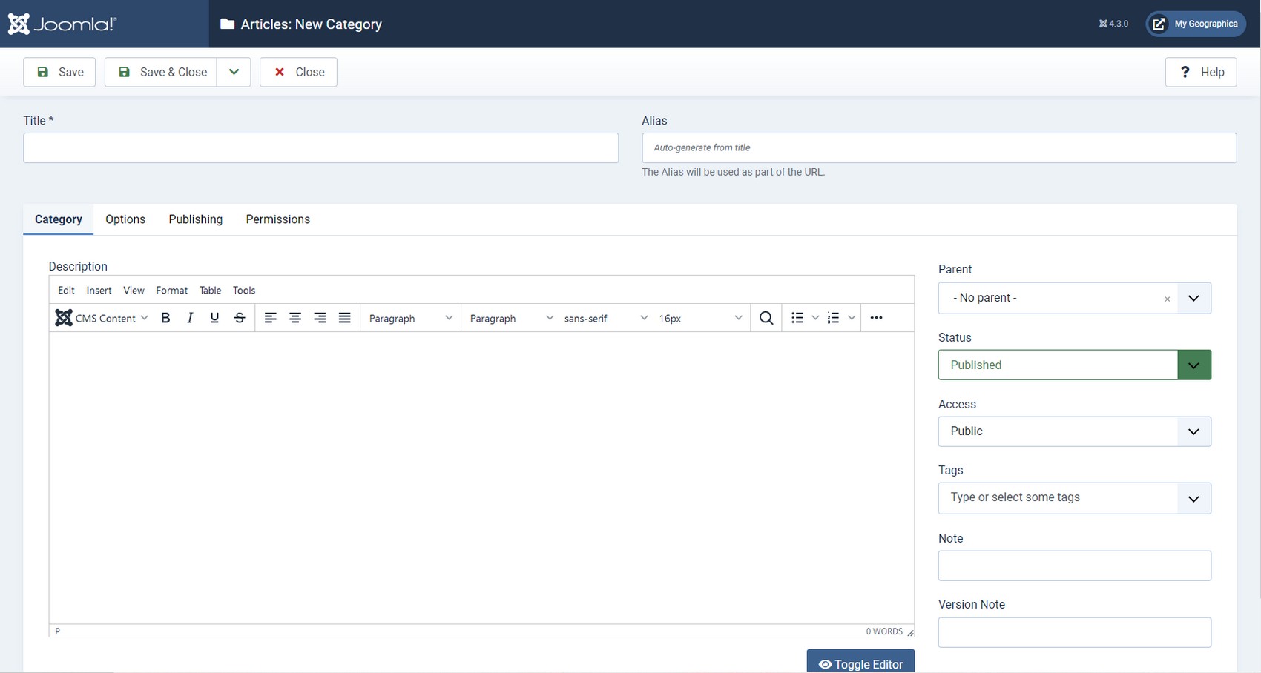Switch to the Category tab
The image size is (1261, 673).
coord(59,219)
